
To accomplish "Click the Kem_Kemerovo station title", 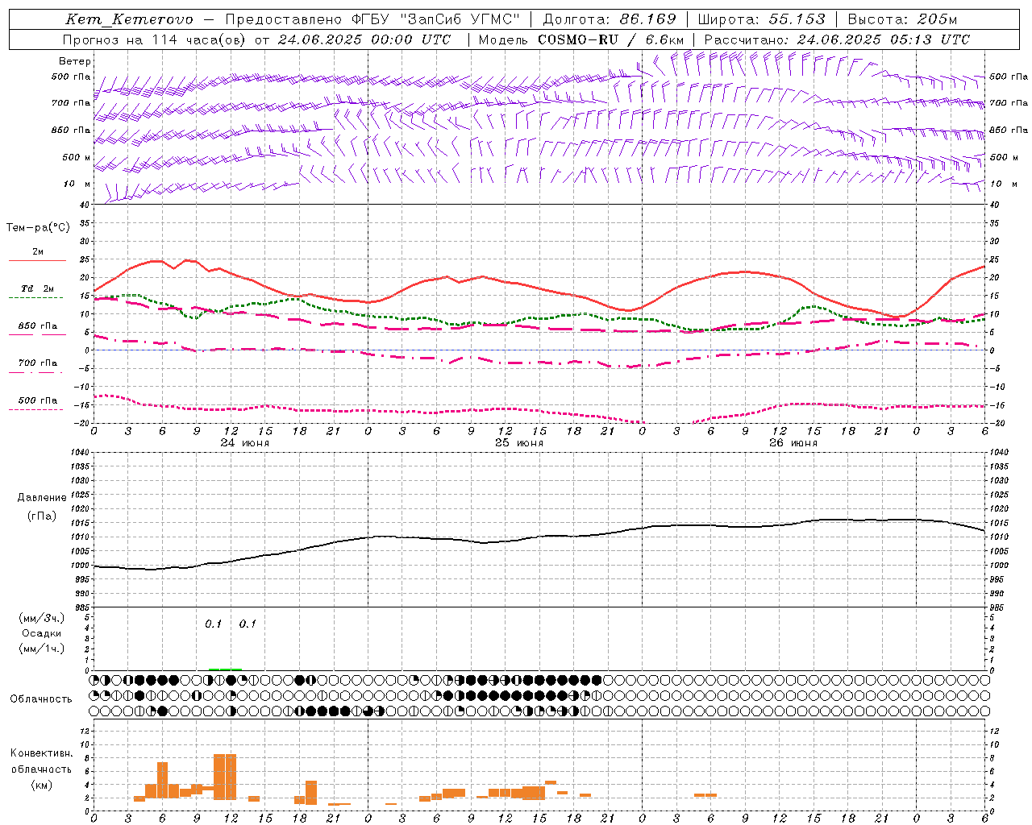I will [130, 19].
